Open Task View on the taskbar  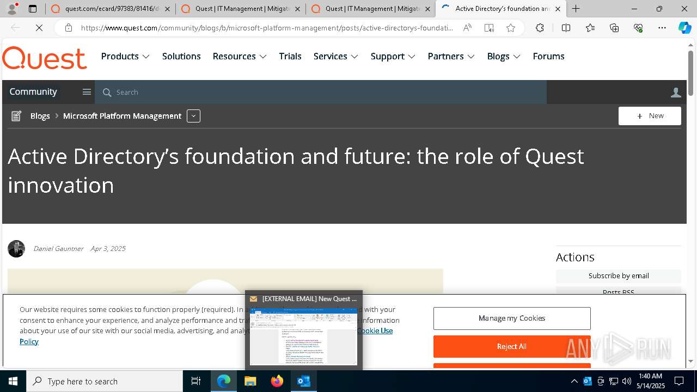(196, 381)
